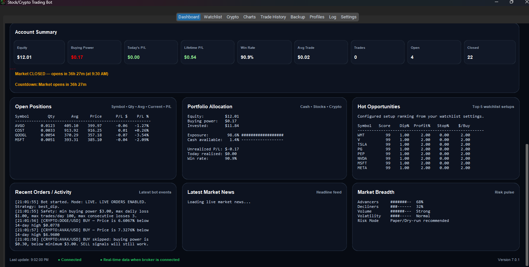
Task: Click the app icon in title bar
Action: click(3, 2)
